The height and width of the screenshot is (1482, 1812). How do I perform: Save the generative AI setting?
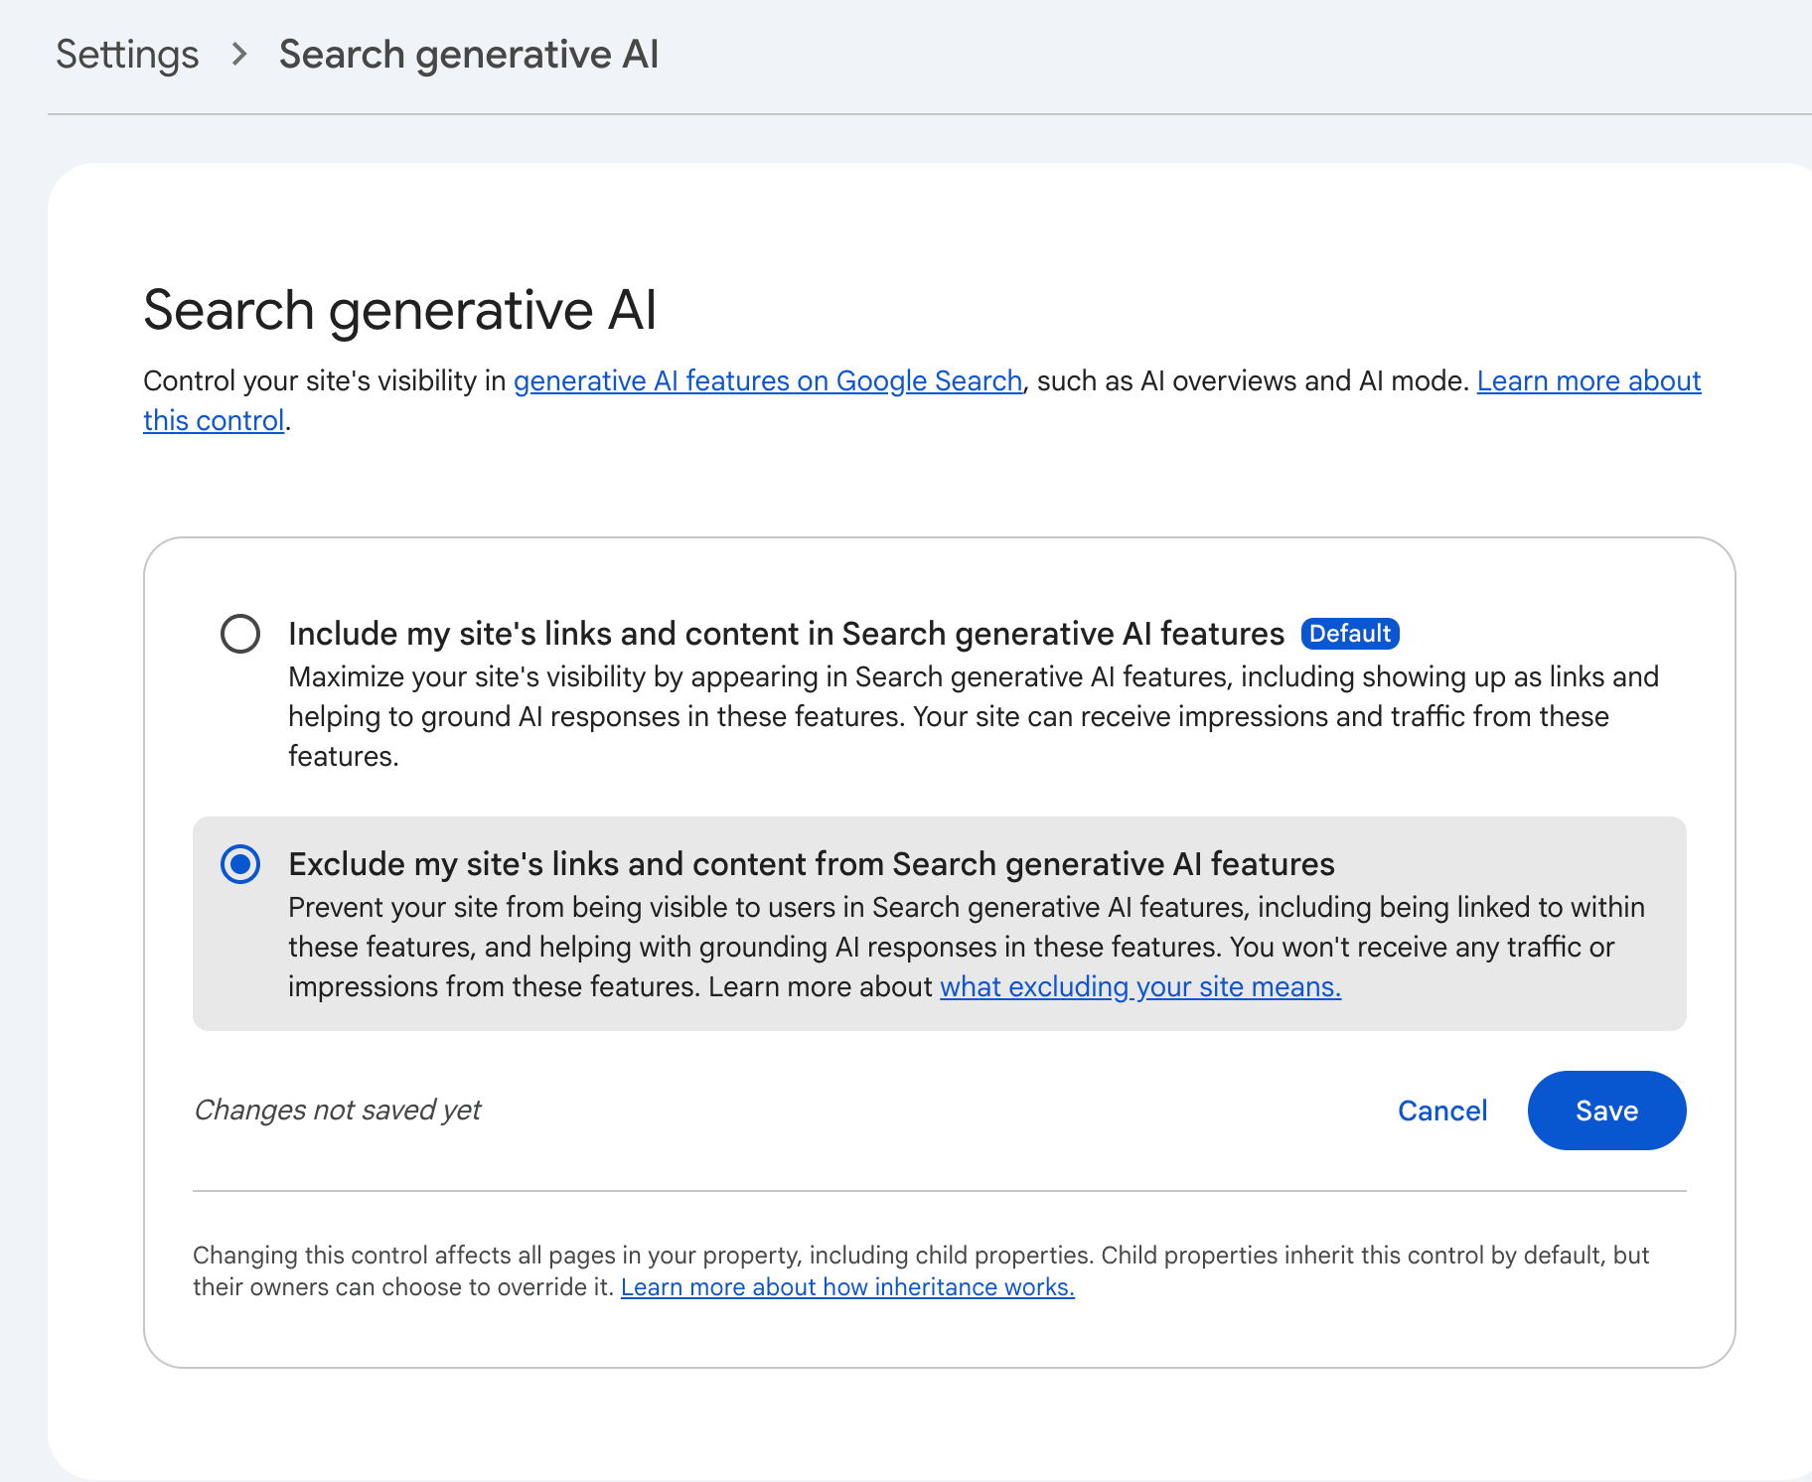click(1606, 1111)
